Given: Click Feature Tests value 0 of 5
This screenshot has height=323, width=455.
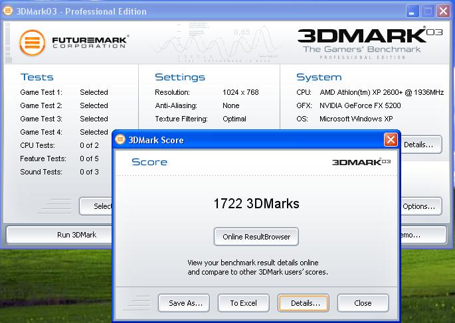Looking at the screenshot, I should click(90, 159).
